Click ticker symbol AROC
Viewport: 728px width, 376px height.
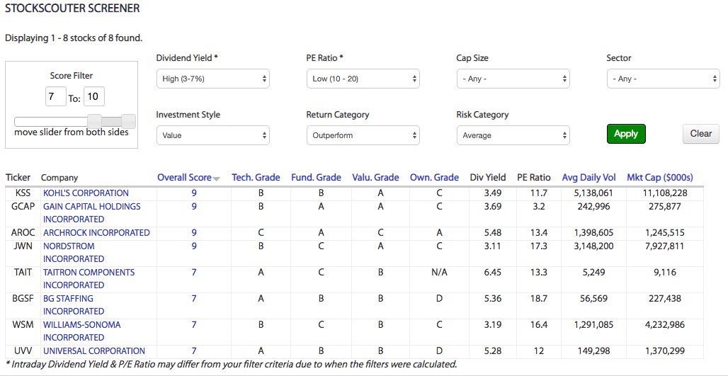point(23,232)
